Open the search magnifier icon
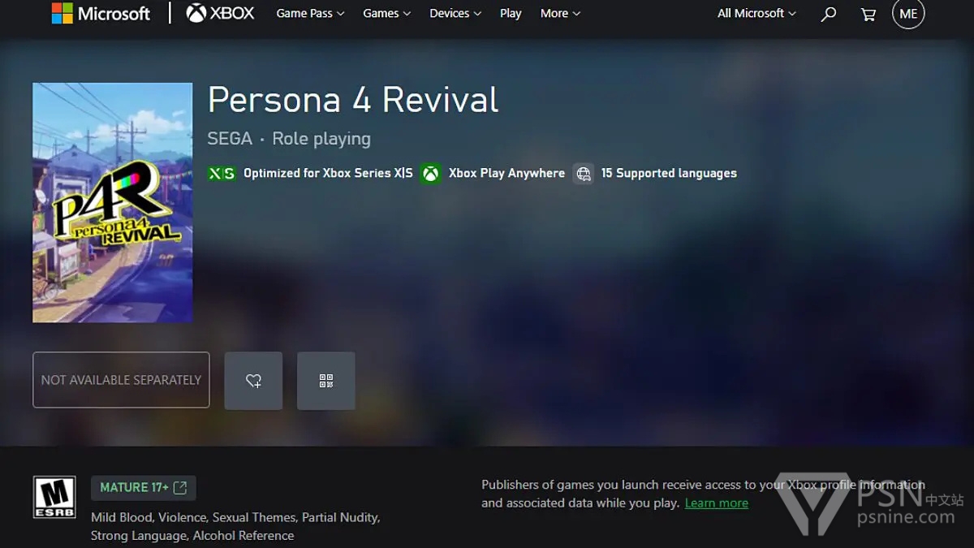Viewport: 974px width, 548px height. click(828, 14)
